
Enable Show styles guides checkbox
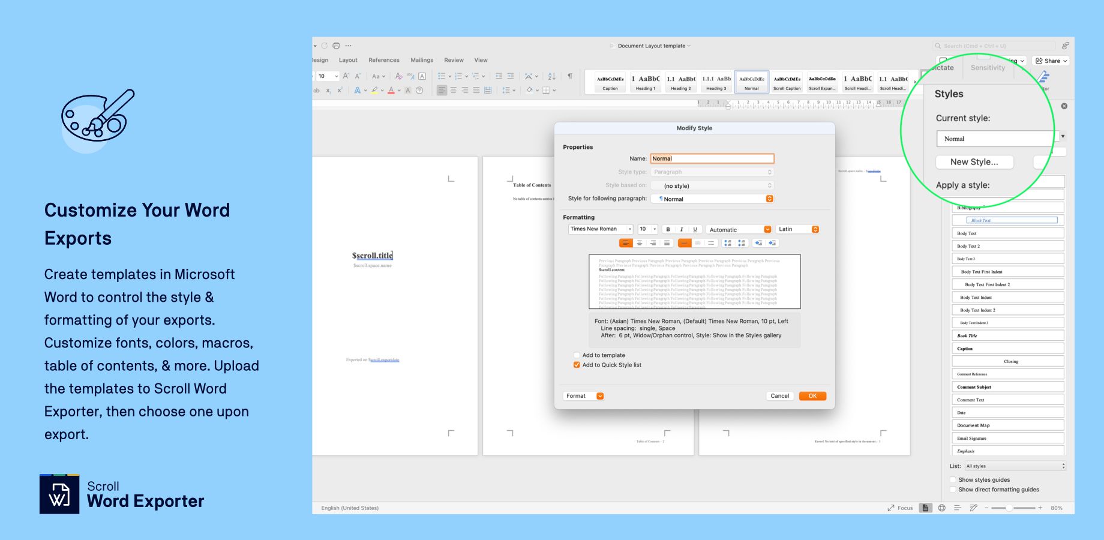[x=953, y=480]
